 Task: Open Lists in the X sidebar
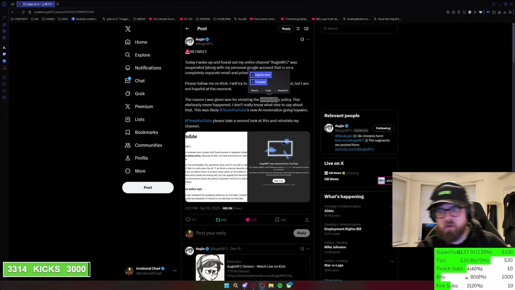coord(135,119)
